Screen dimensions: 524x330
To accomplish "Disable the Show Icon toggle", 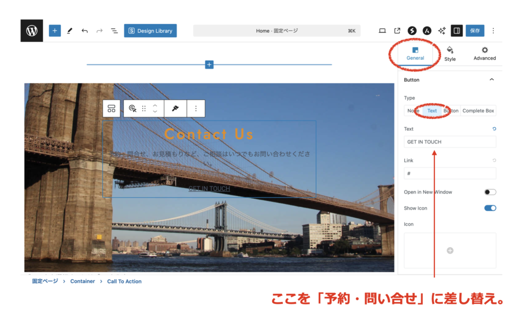I will (x=490, y=208).
